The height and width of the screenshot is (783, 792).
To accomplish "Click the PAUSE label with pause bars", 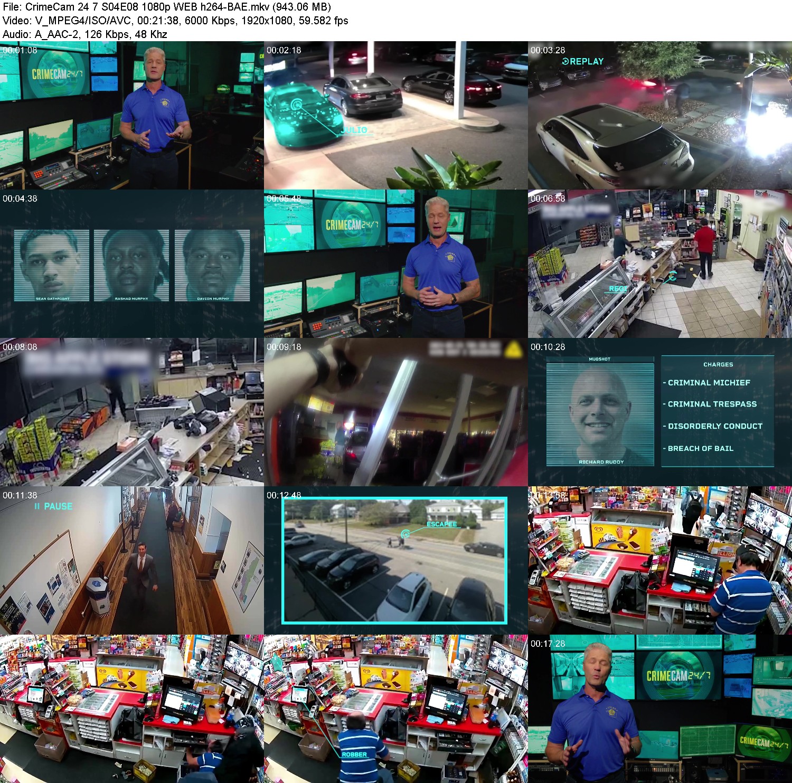I will [x=53, y=506].
